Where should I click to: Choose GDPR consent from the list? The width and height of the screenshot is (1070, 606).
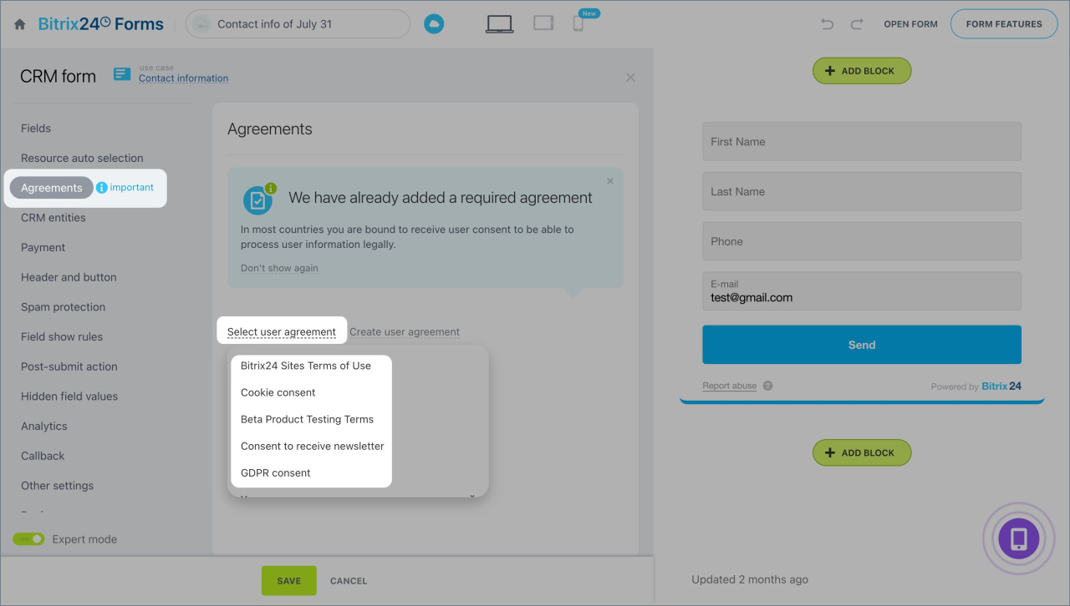tap(275, 472)
